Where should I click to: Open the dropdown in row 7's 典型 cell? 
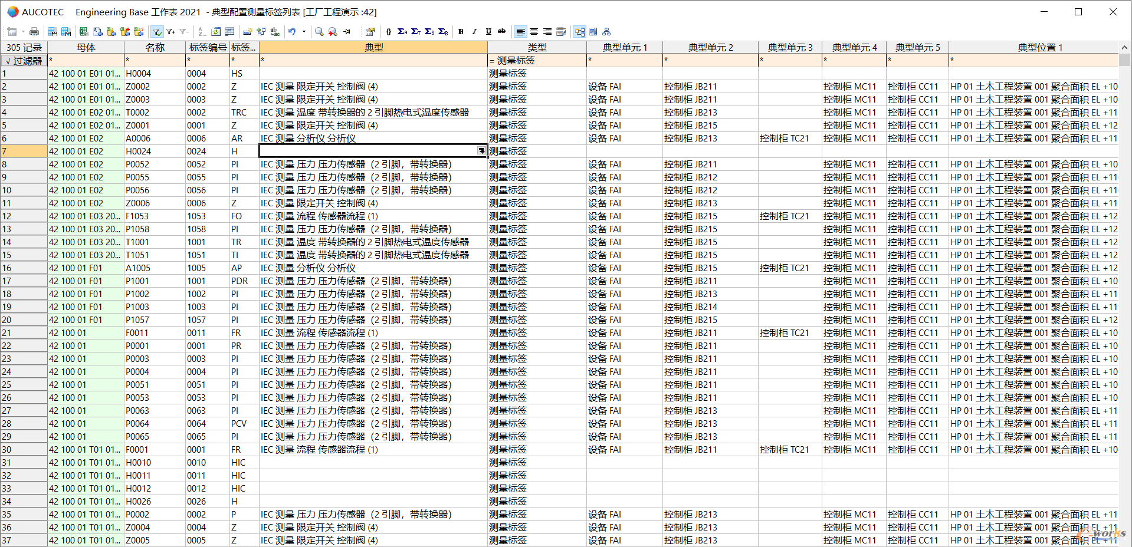tap(481, 151)
